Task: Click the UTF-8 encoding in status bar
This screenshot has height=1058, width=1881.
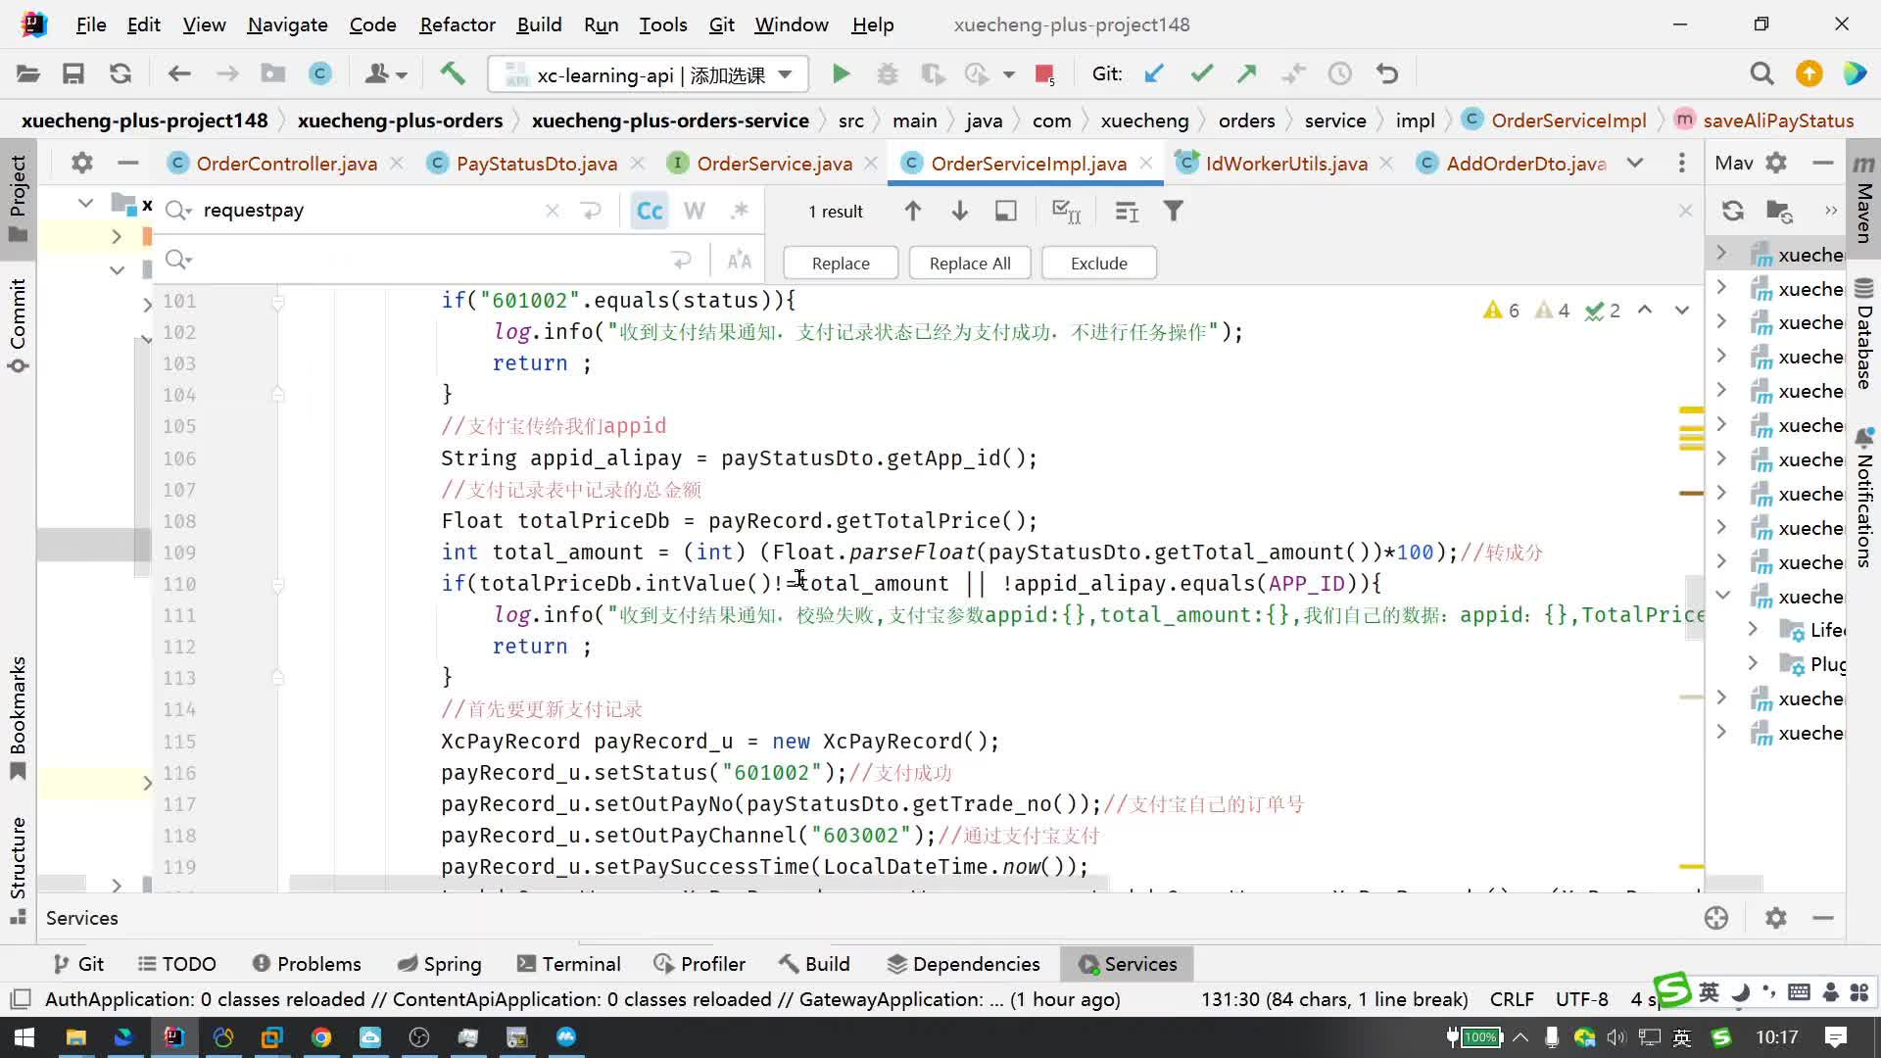Action: coord(1582,999)
